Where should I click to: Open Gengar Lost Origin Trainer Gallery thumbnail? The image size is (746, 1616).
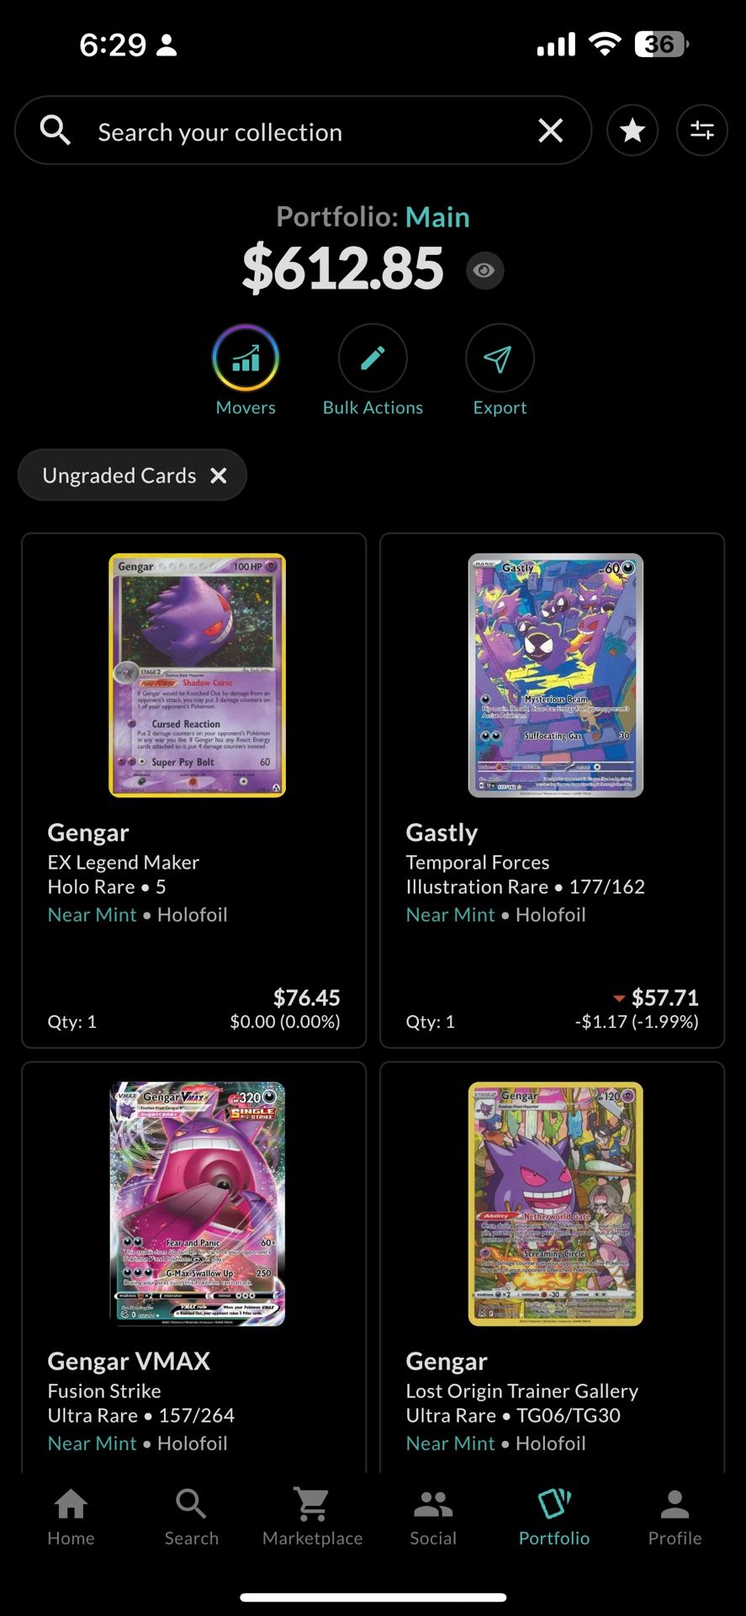click(x=556, y=1204)
